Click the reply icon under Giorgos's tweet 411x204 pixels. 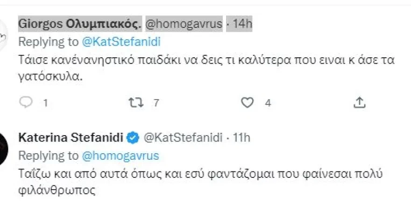[28, 102]
